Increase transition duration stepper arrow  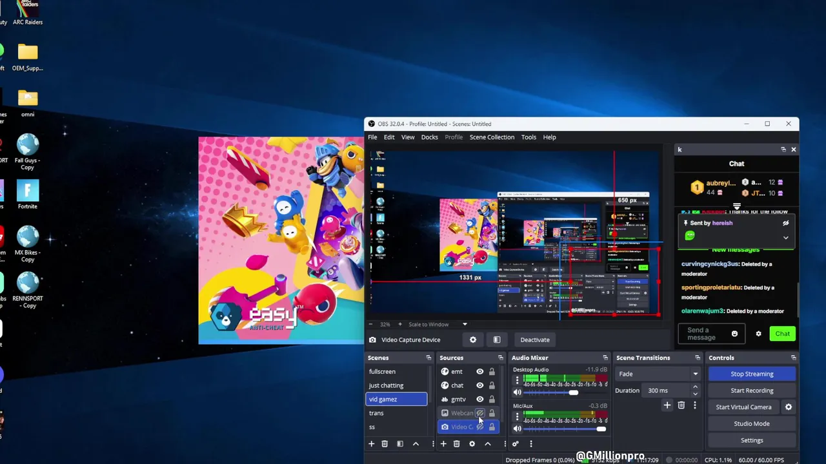click(695, 387)
